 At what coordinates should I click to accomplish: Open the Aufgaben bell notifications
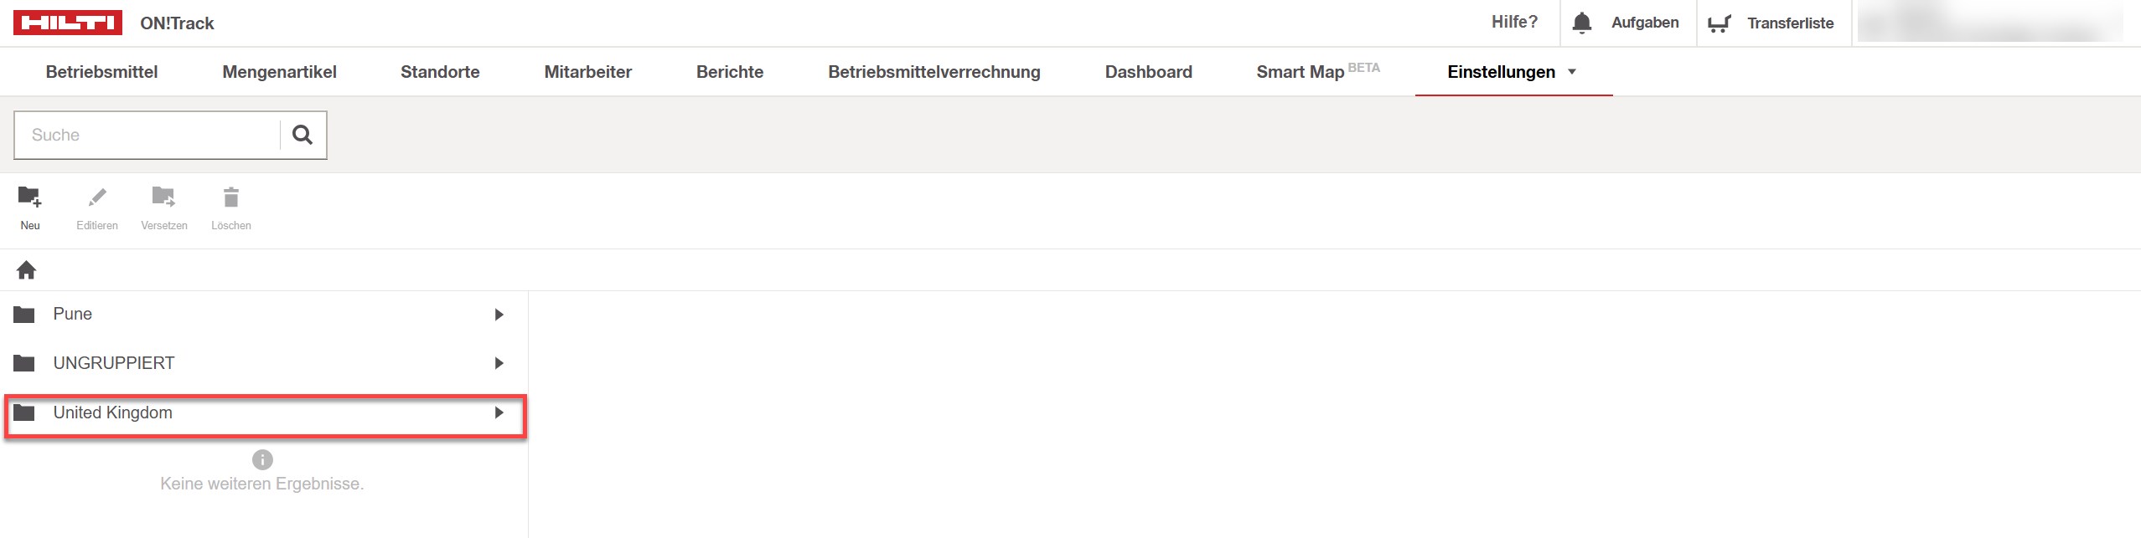1582,23
